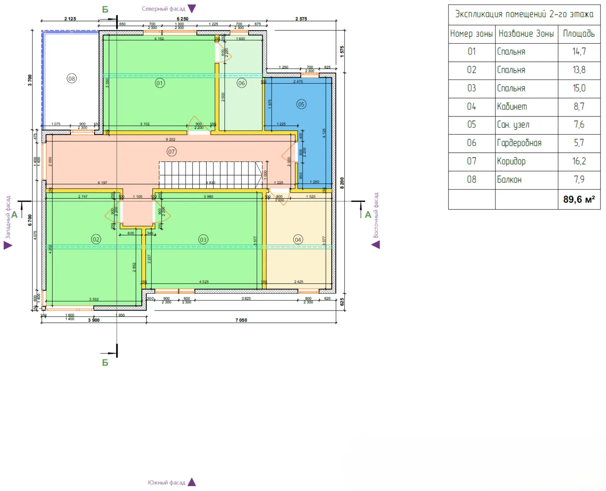Select the Площадь column header
The height and width of the screenshot is (491, 606).
(x=579, y=34)
